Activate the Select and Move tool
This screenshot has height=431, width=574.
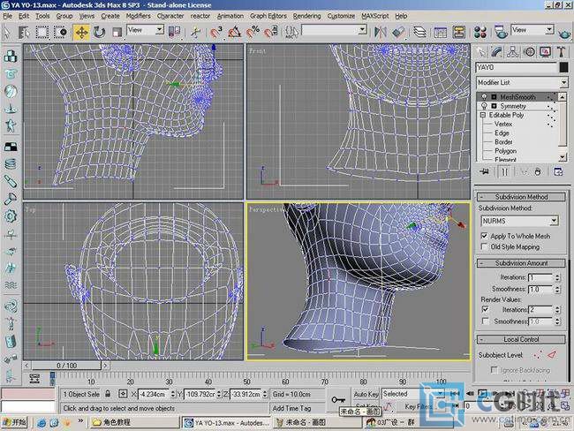pyautogui.click(x=81, y=32)
